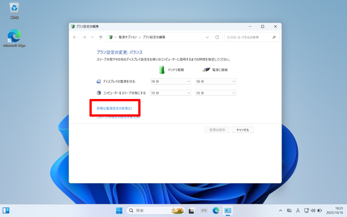Click the up-one-level arrow
Screen dimensions: 347x217
pyautogui.click(x=100, y=37)
